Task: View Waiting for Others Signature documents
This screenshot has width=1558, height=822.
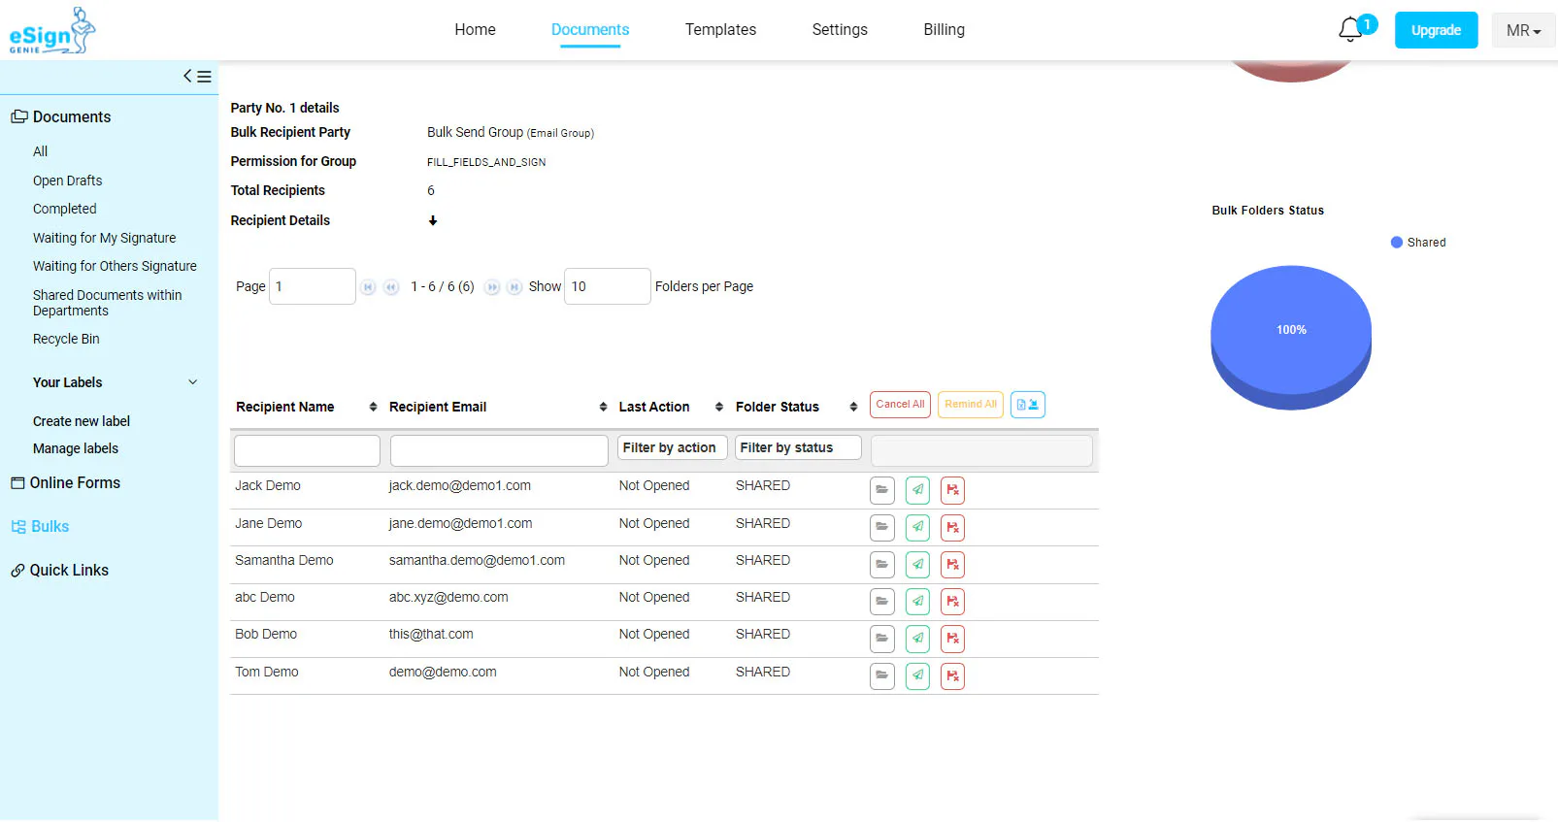Action: pos(115,266)
